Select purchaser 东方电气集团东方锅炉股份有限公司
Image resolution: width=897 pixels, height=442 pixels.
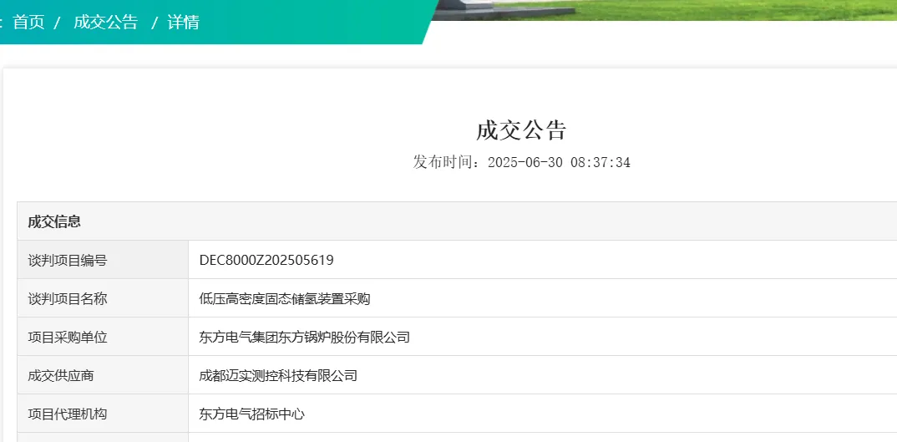point(304,338)
